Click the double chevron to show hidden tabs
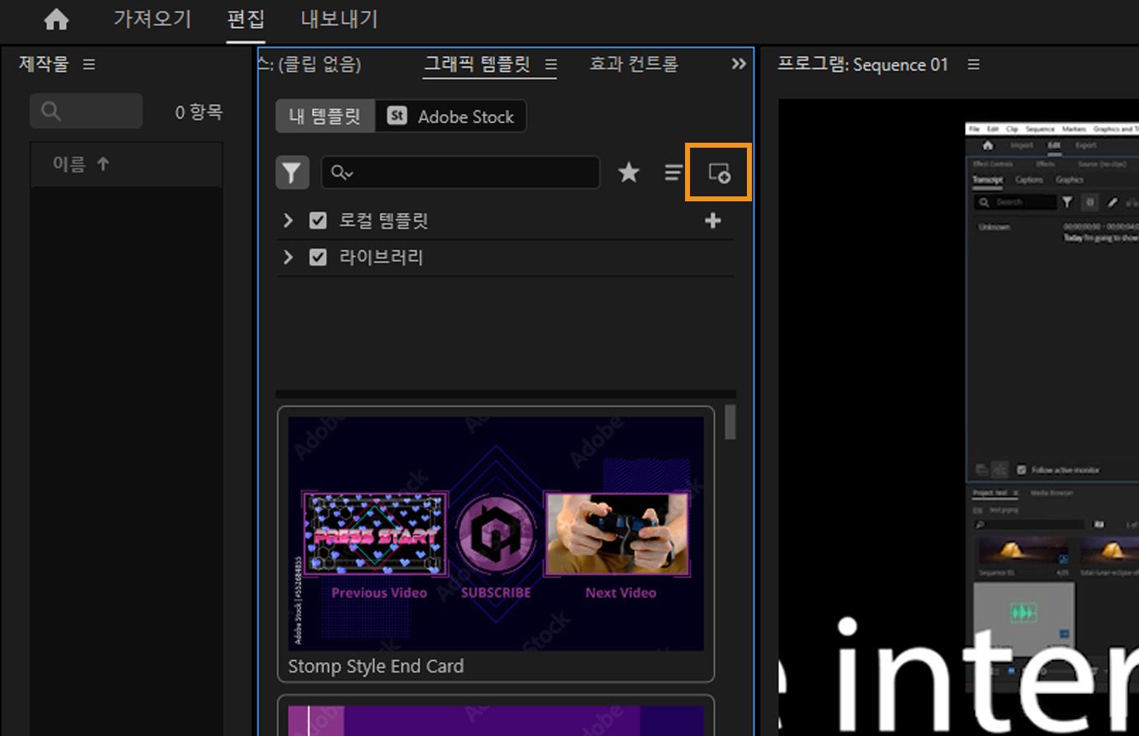The width and height of the screenshot is (1139, 736). pyautogui.click(x=738, y=64)
